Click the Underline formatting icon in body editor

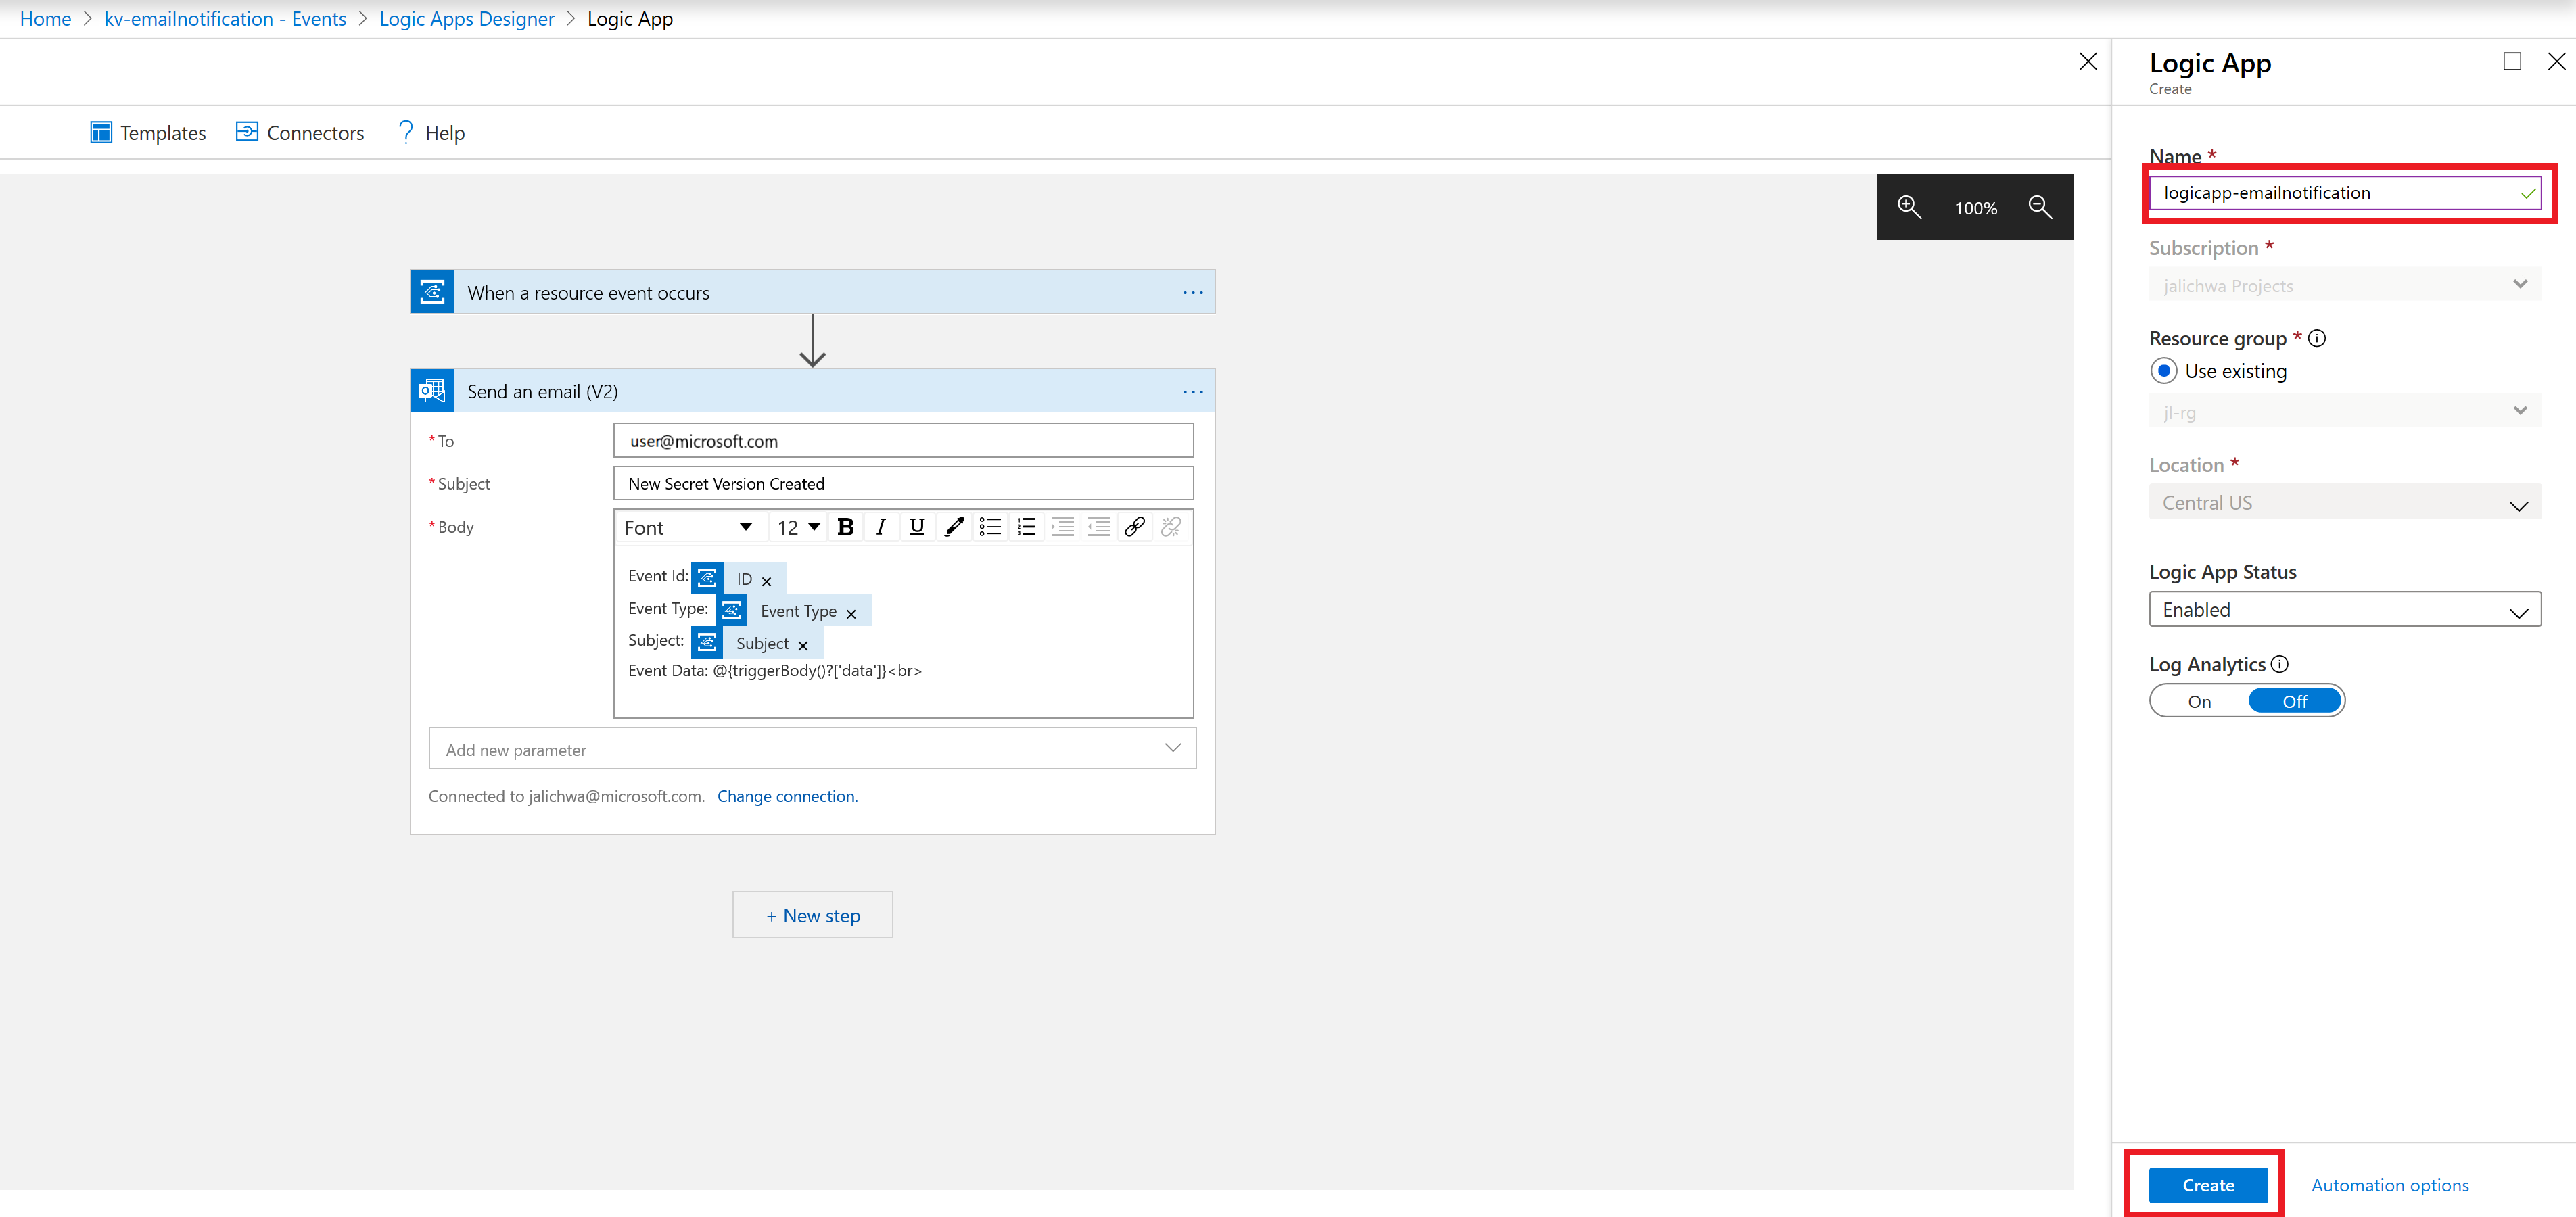[x=916, y=527]
